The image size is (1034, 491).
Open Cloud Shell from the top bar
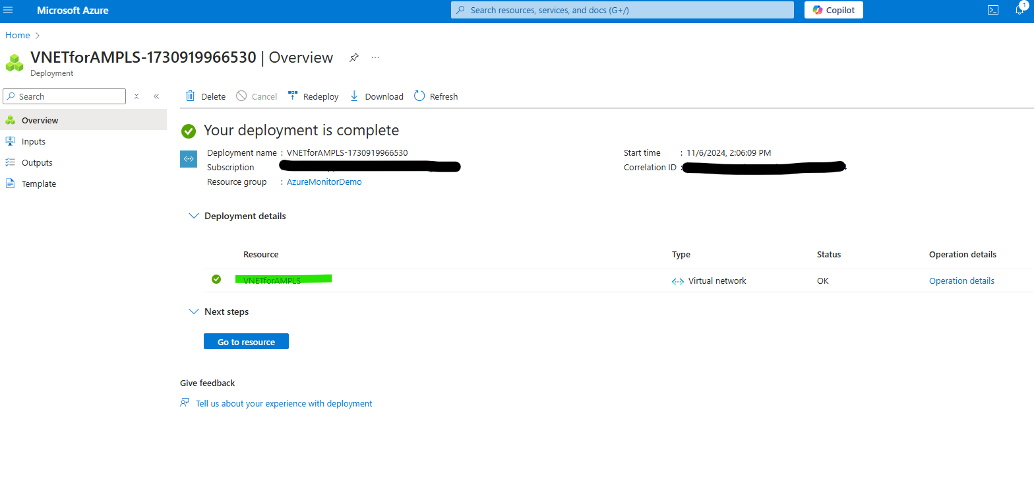click(992, 10)
